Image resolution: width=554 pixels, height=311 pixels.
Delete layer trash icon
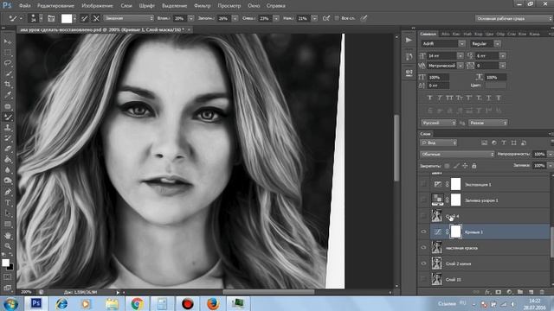tap(542, 292)
